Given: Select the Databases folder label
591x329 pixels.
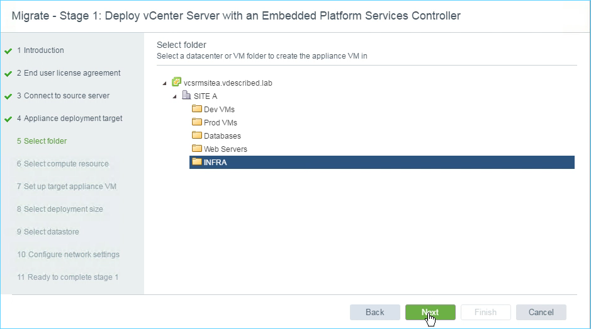Looking at the screenshot, I should point(222,136).
